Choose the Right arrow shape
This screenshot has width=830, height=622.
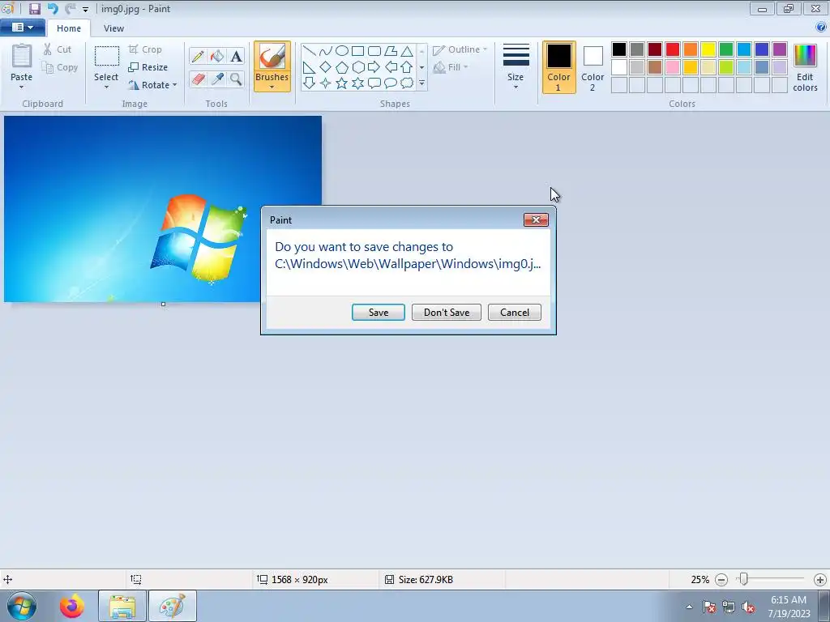374,67
